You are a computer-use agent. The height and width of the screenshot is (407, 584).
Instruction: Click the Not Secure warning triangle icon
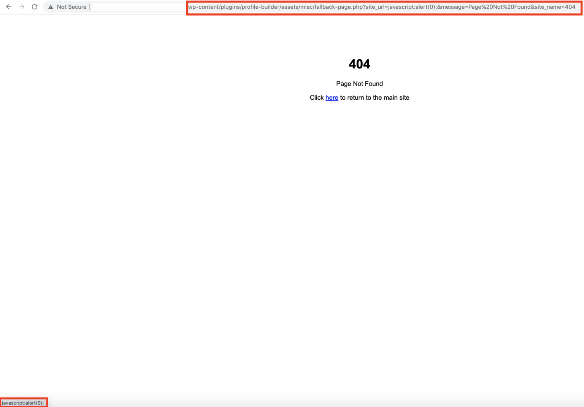(51, 6)
